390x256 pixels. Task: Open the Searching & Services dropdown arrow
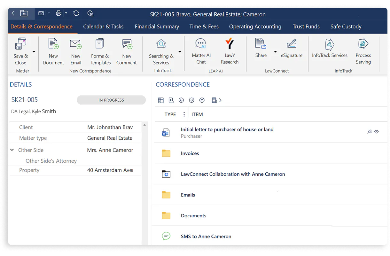(180, 52)
